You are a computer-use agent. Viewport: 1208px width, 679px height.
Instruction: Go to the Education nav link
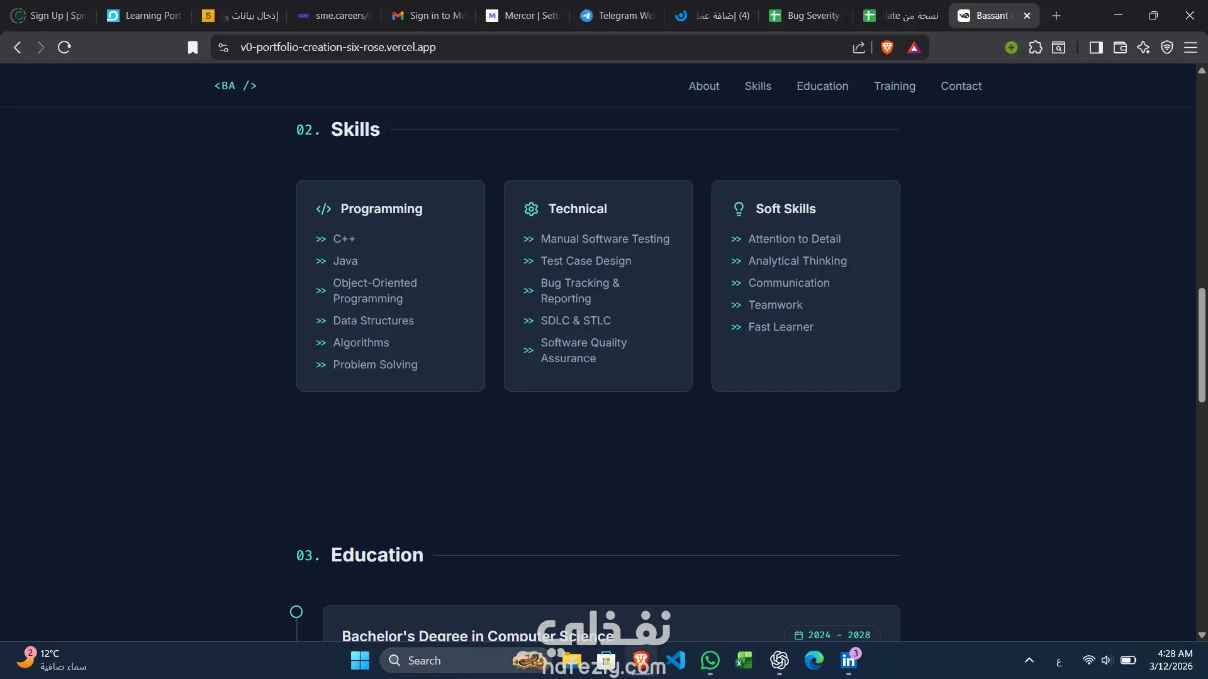pos(822,86)
